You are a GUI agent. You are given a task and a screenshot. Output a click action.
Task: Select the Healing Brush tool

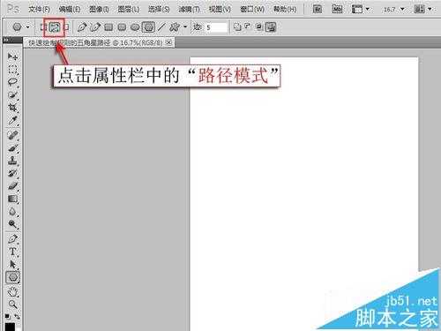(x=12, y=135)
